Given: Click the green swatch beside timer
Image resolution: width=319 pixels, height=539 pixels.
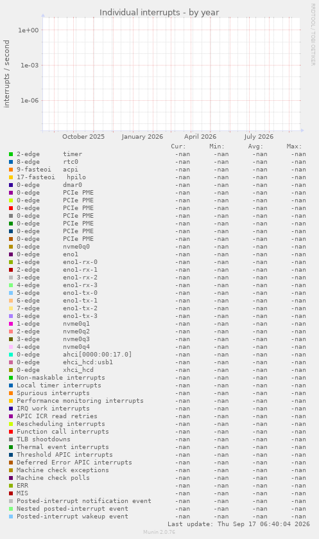Looking at the screenshot, I should [11, 154].
